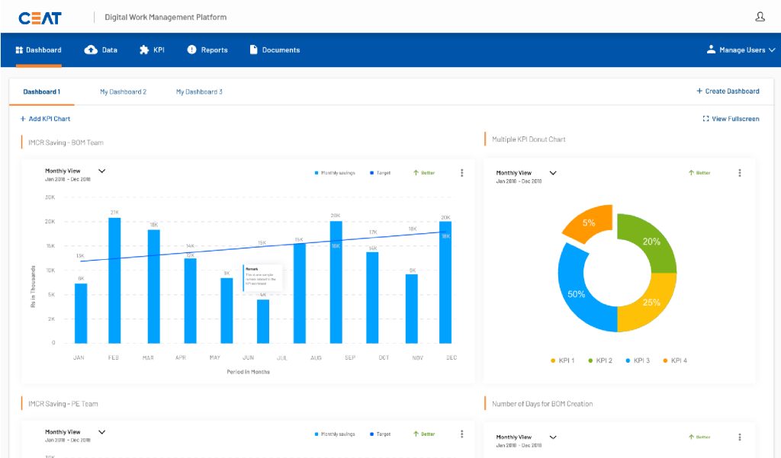Toggle Target legend in BOM Team chart
This screenshot has width=781, height=458.
click(x=380, y=173)
